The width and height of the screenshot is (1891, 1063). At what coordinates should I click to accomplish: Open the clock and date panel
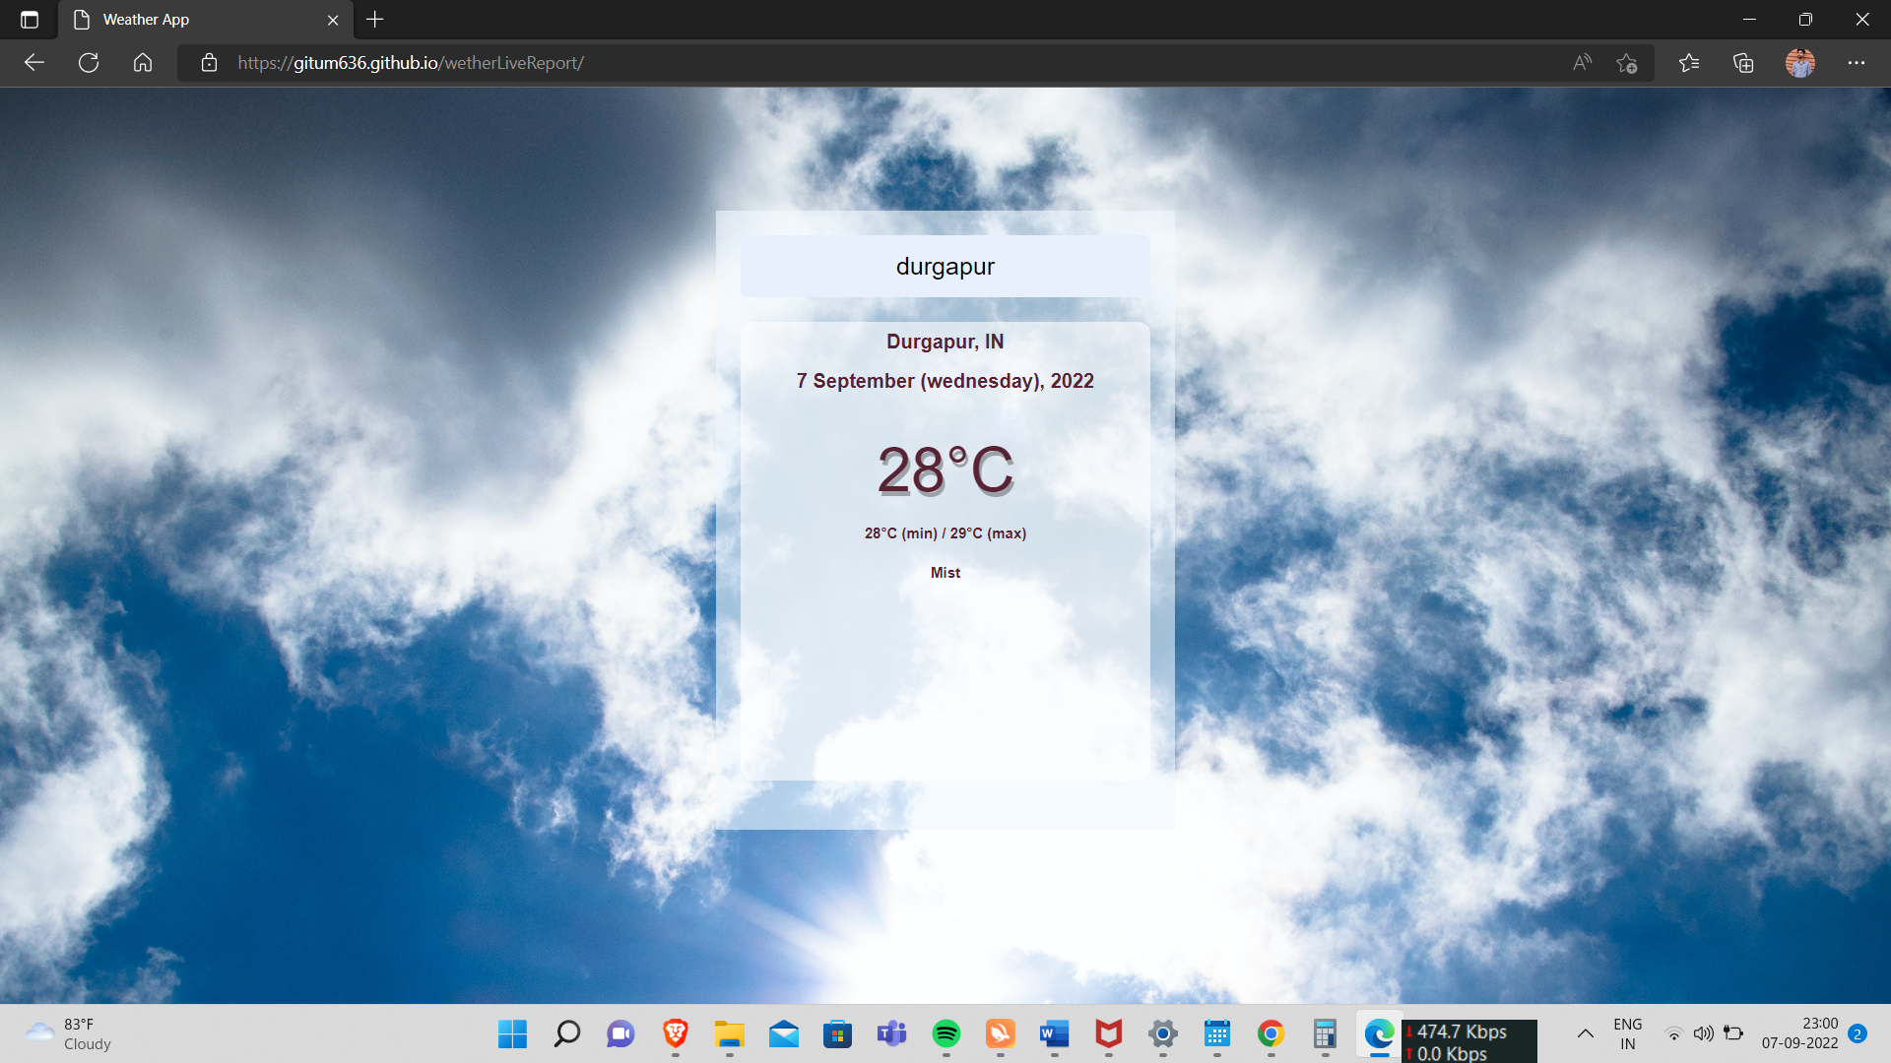(1800, 1033)
